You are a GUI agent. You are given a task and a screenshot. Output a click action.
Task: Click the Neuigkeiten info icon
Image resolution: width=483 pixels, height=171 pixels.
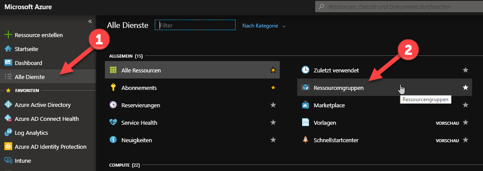113,140
